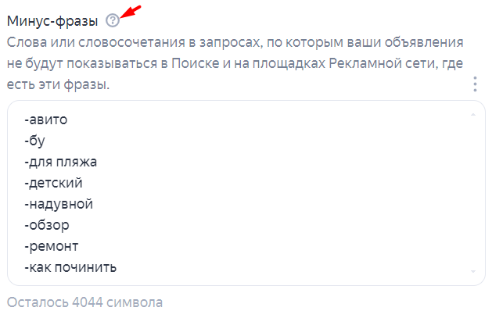The width and height of the screenshot is (492, 318).
Task: Open the help tooltip beside Минус-фразы
Action: point(113,20)
